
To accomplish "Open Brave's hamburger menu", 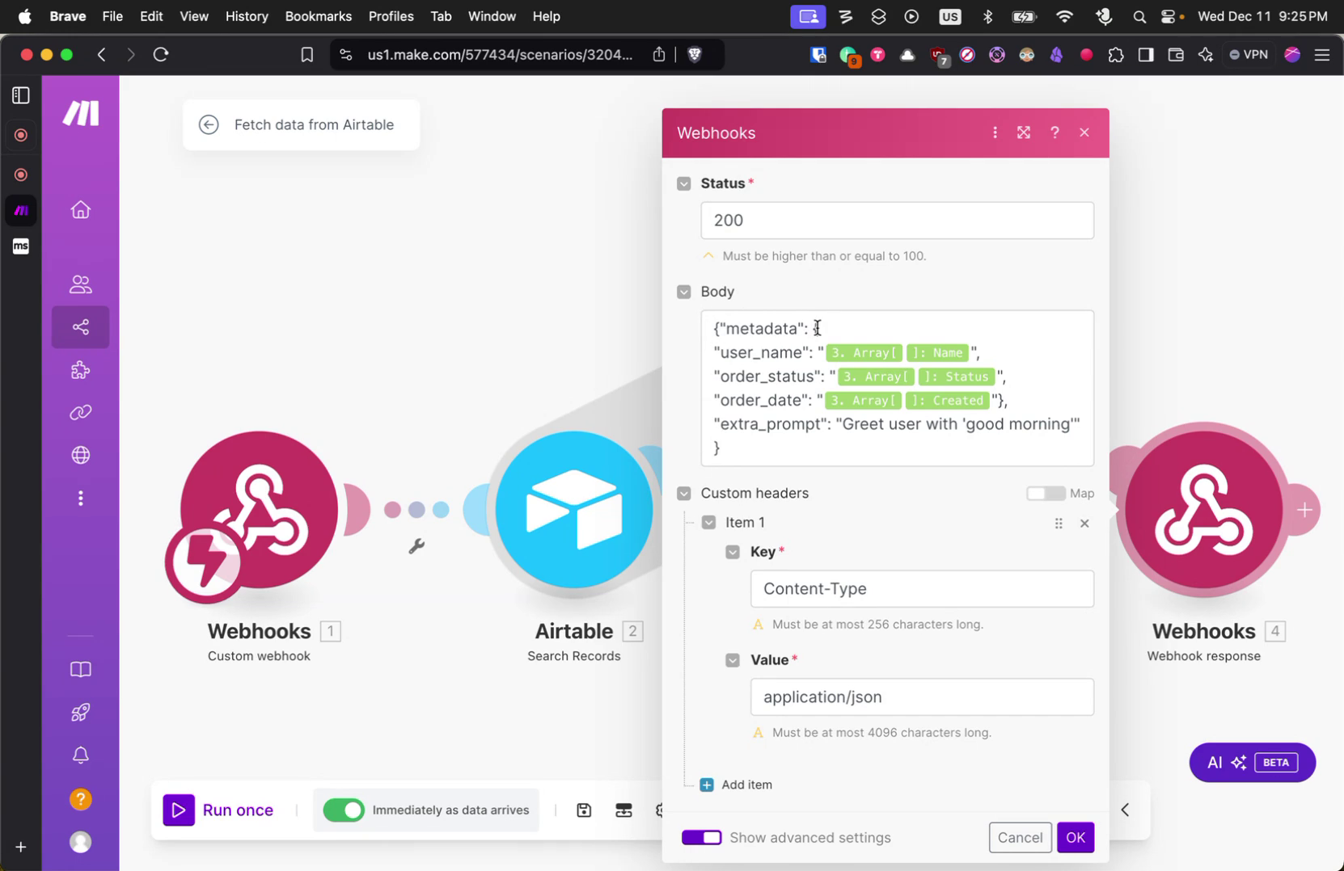I will 1323,54.
